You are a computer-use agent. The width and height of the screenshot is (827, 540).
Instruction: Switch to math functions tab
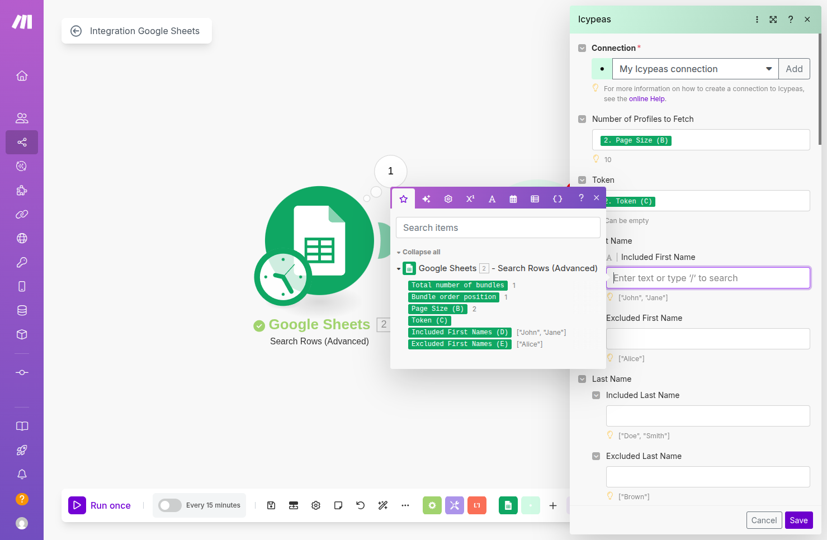coord(470,198)
